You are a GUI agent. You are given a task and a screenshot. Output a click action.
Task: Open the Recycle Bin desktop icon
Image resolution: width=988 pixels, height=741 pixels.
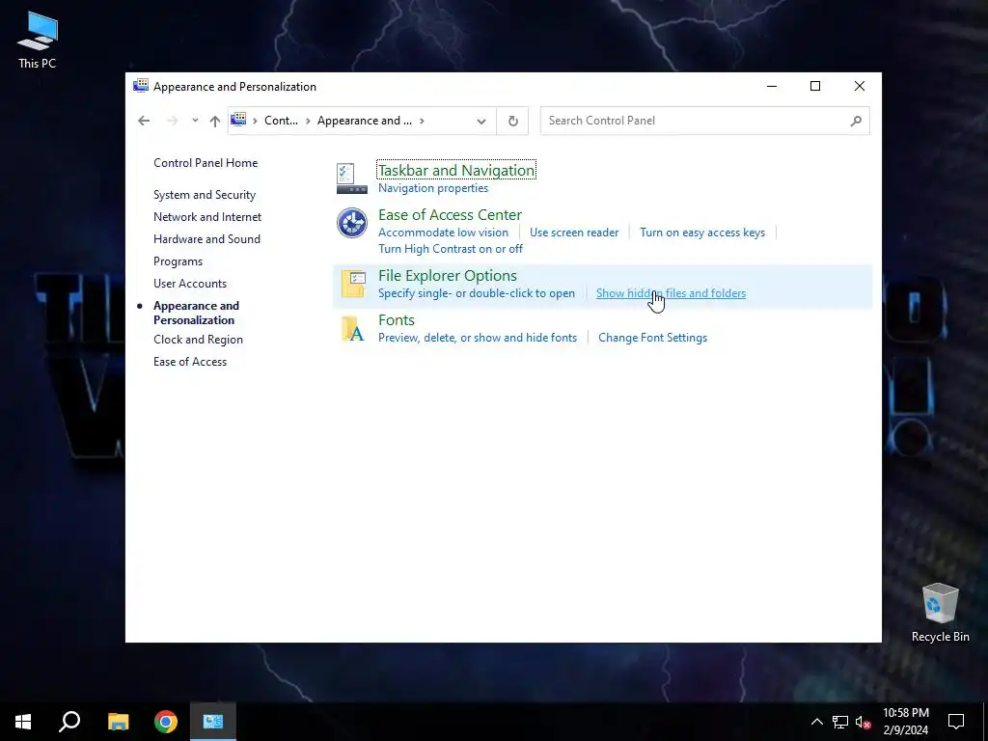click(x=940, y=613)
